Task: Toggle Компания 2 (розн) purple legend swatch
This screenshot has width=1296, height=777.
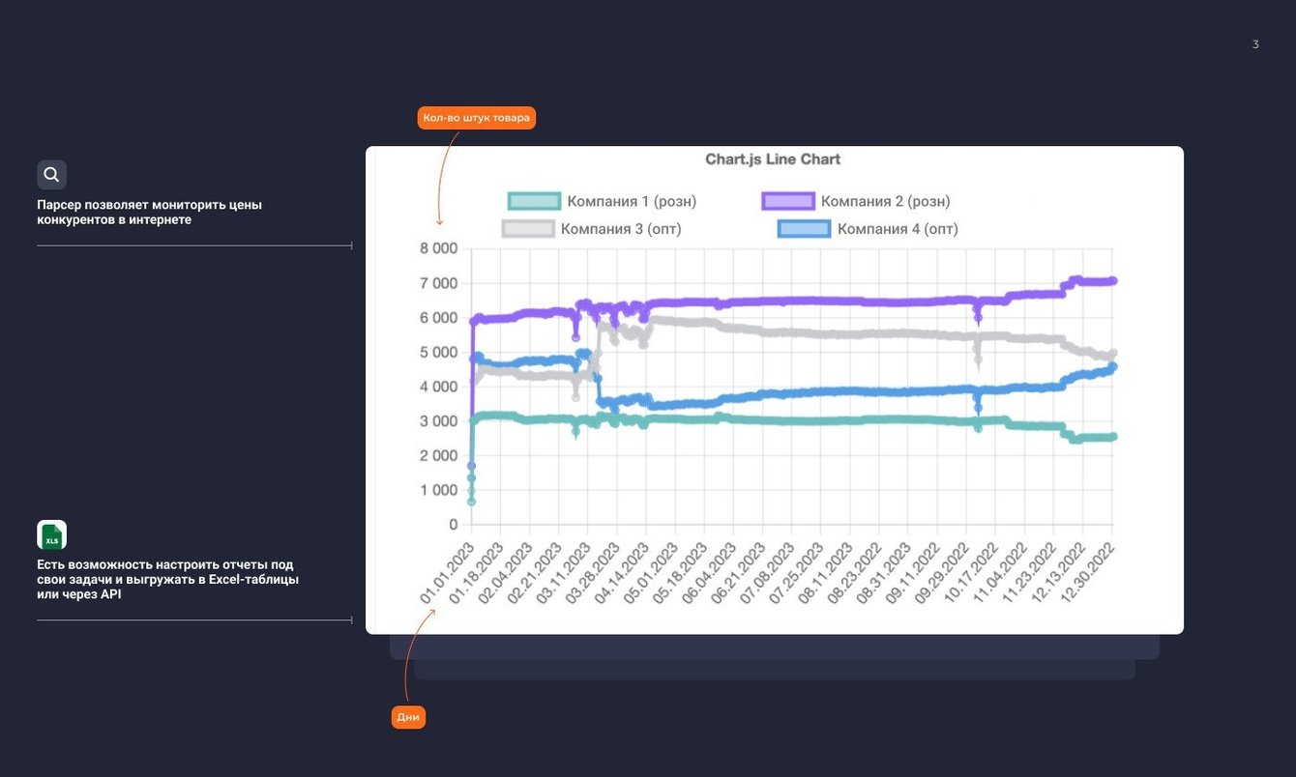Action: click(x=788, y=201)
